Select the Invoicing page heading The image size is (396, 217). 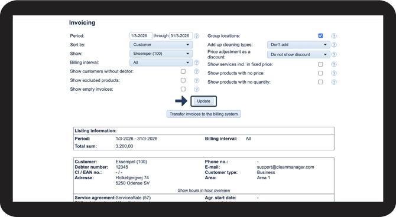pos(82,22)
